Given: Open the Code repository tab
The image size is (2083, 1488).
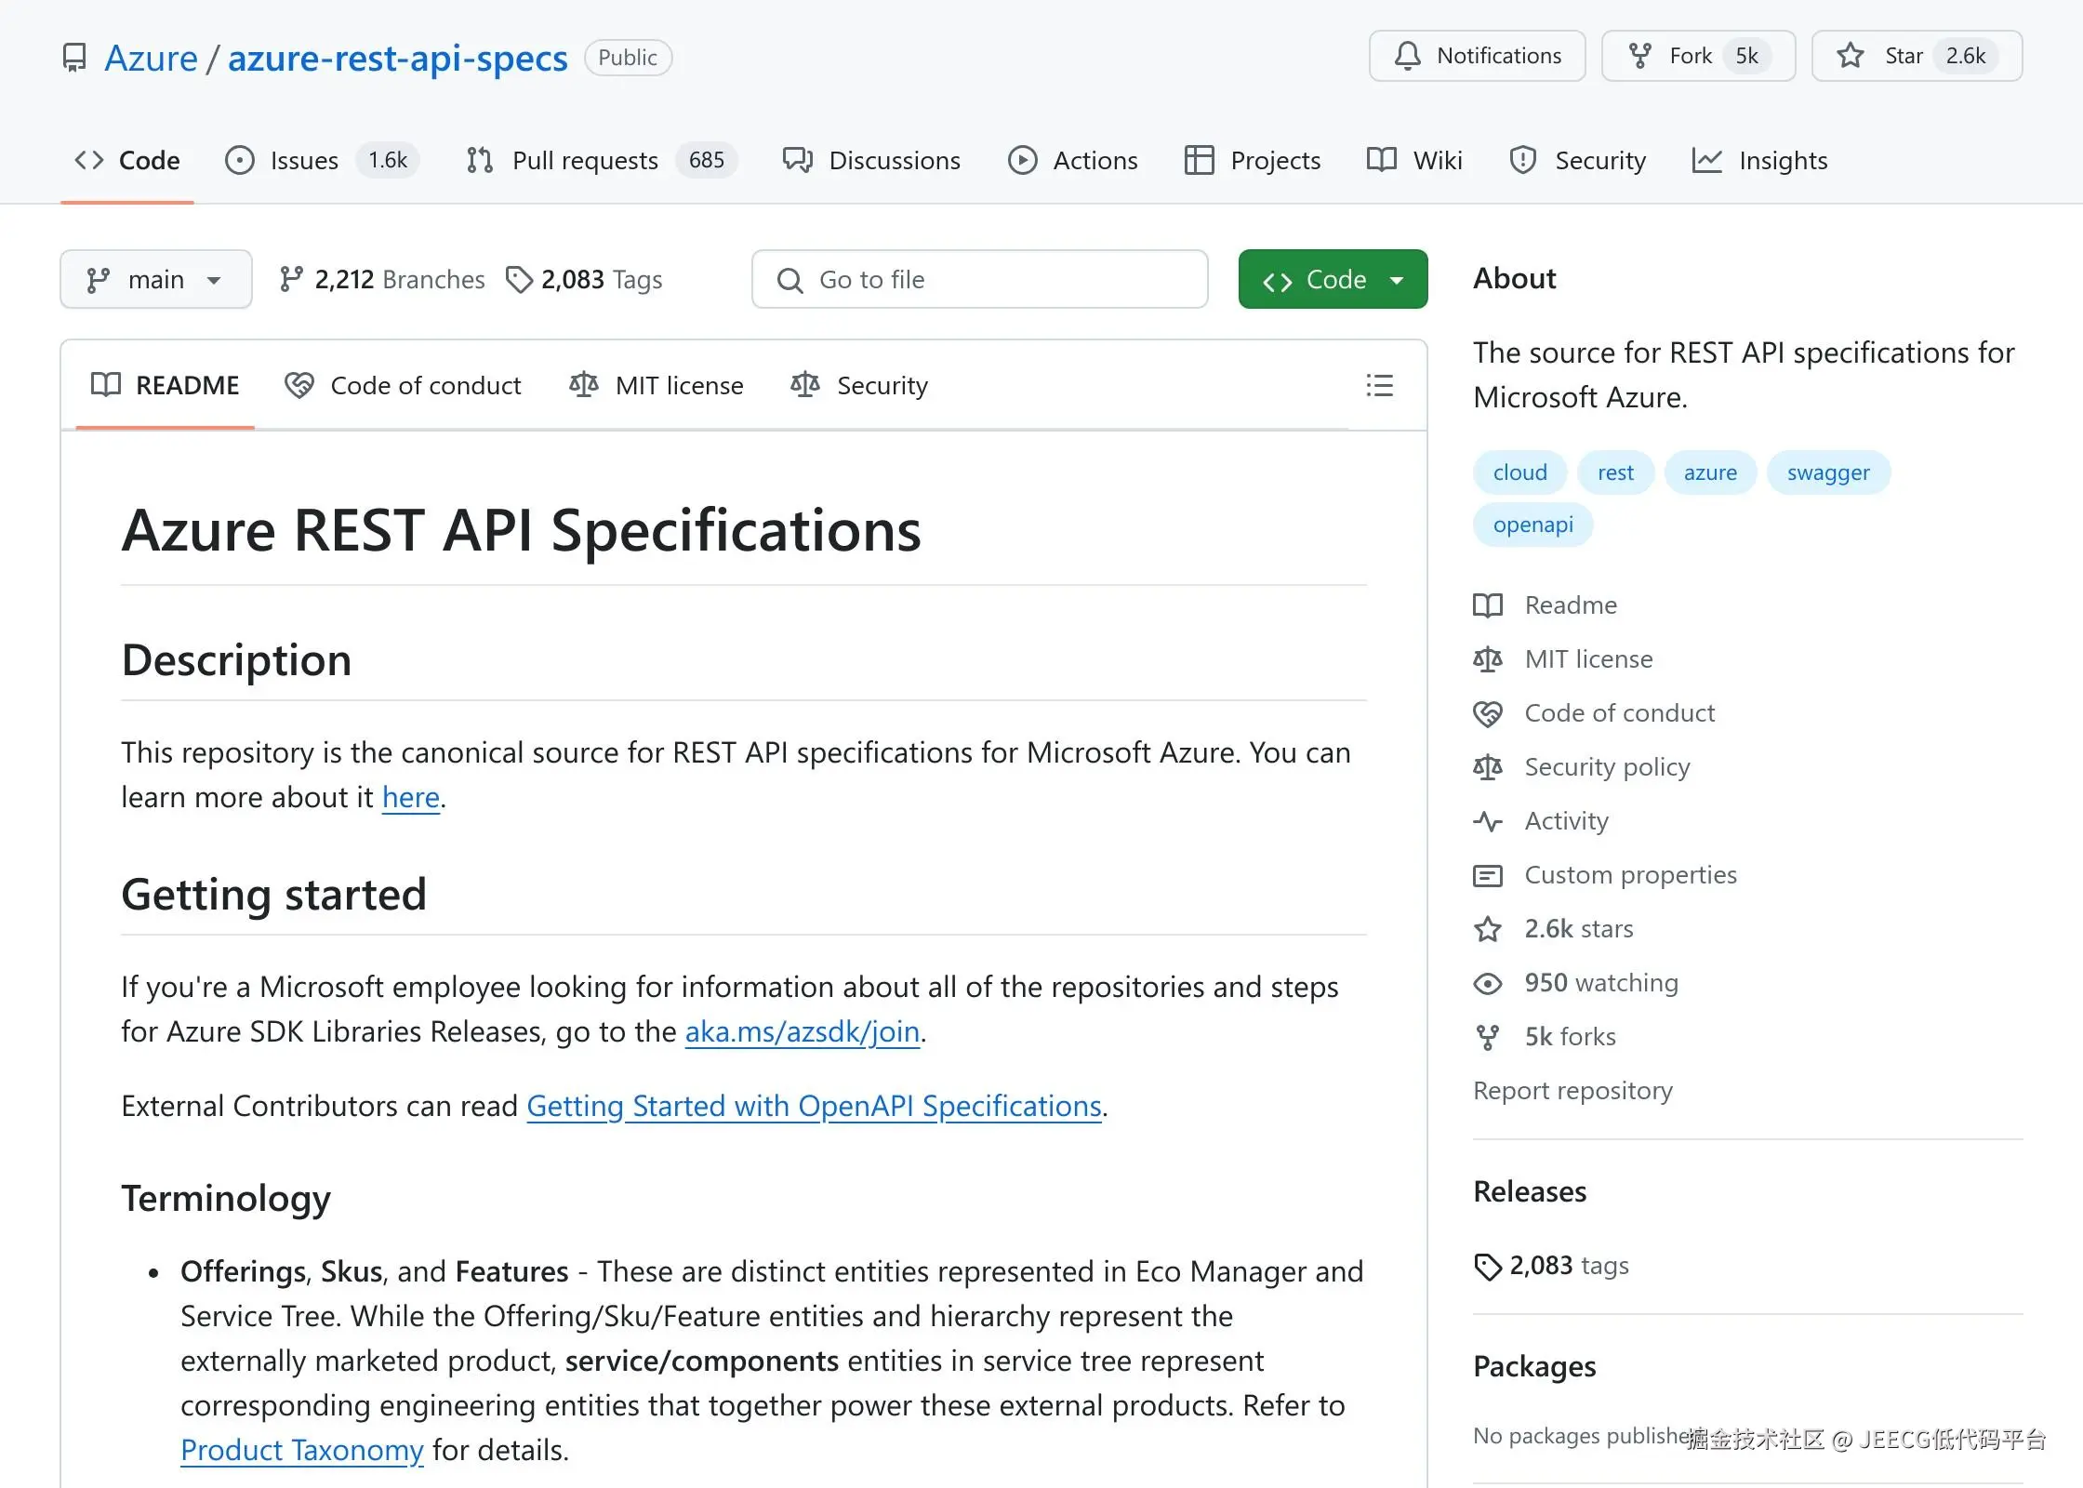Looking at the screenshot, I should (x=127, y=160).
